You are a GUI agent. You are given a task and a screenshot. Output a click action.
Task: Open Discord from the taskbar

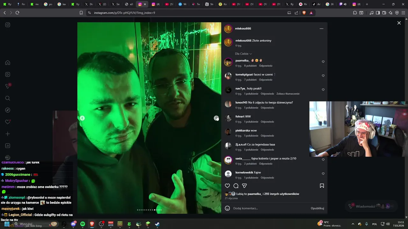(73, 224)
